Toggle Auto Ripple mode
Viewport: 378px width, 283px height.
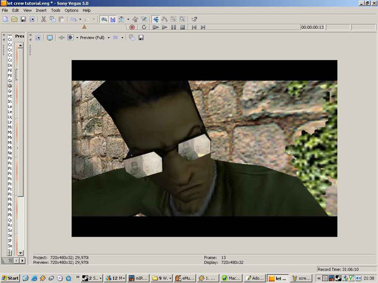coord(121,19)
